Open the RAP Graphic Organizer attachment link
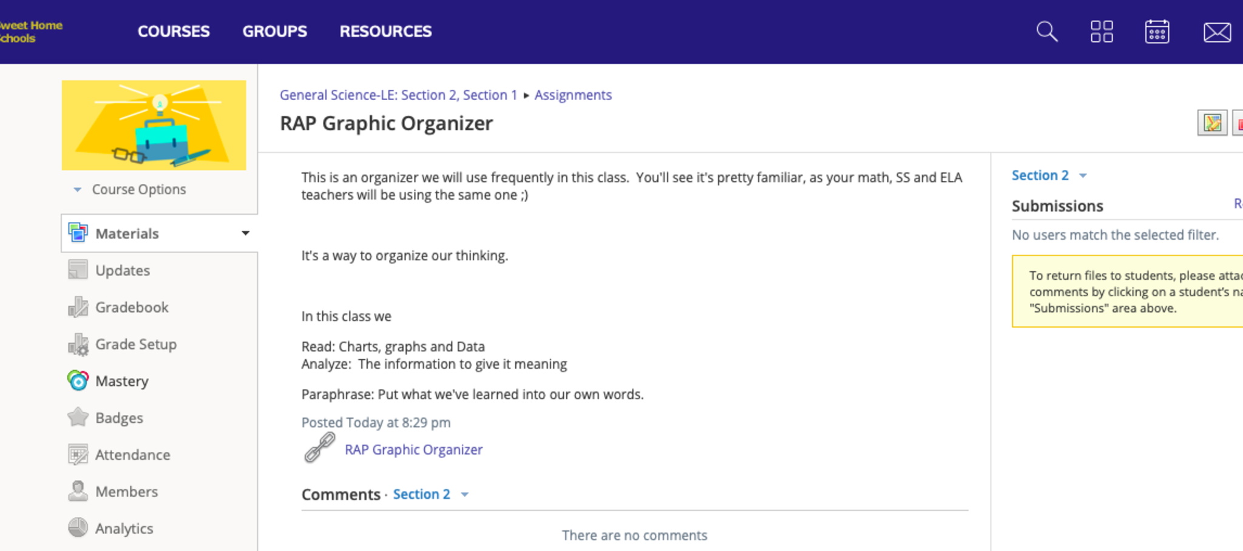This screenshot has width=1243, height=551. pyautogui.click(x=413, y=450)
